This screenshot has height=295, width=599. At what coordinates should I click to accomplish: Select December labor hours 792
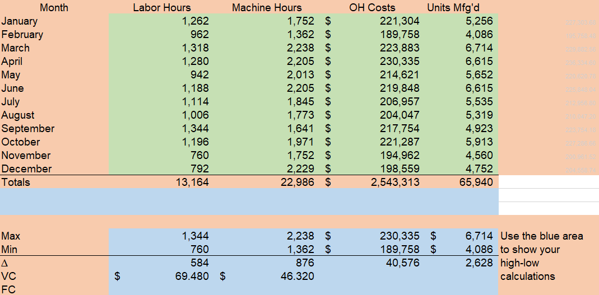tap(199, 169)
